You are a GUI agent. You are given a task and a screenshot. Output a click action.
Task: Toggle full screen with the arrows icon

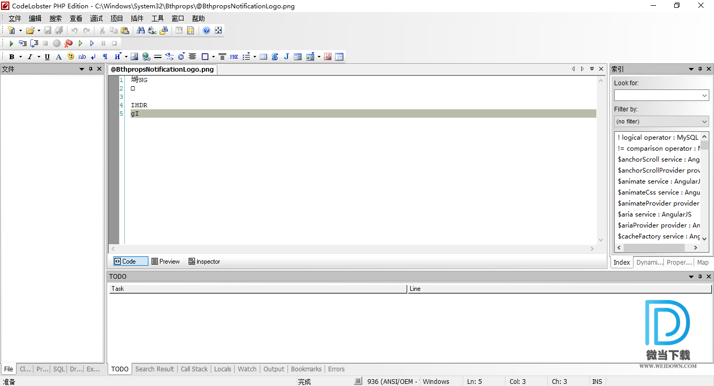pos(218,30)
